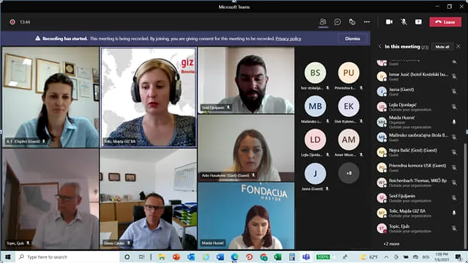
Task: Dismiss the recording notification banner
Action: tap(353, 39)
